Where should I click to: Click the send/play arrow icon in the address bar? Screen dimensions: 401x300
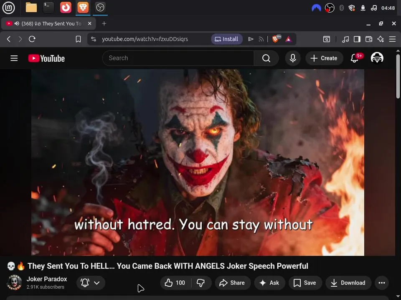point(251,39)
